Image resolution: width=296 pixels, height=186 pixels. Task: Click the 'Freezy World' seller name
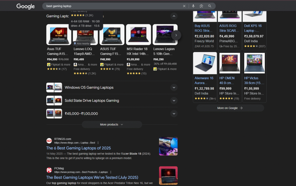pyautogui.click(x=204, y=41)
